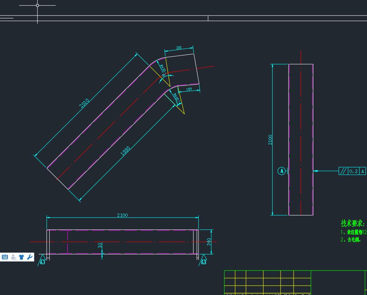This screenshot has height=295, width=367.
Task: Click the 10 thickness dimension
Action: pos(100,245)
